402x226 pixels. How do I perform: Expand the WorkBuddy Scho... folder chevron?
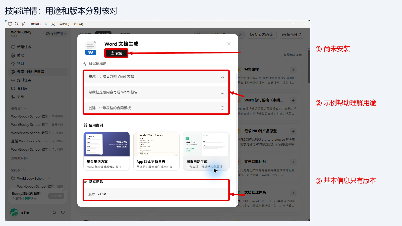(x=49, y=178)
